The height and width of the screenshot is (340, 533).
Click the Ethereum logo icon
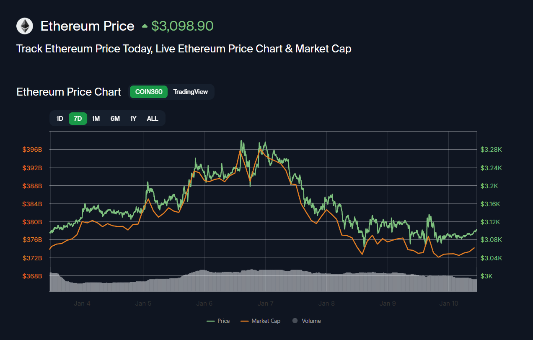(25, 26)
